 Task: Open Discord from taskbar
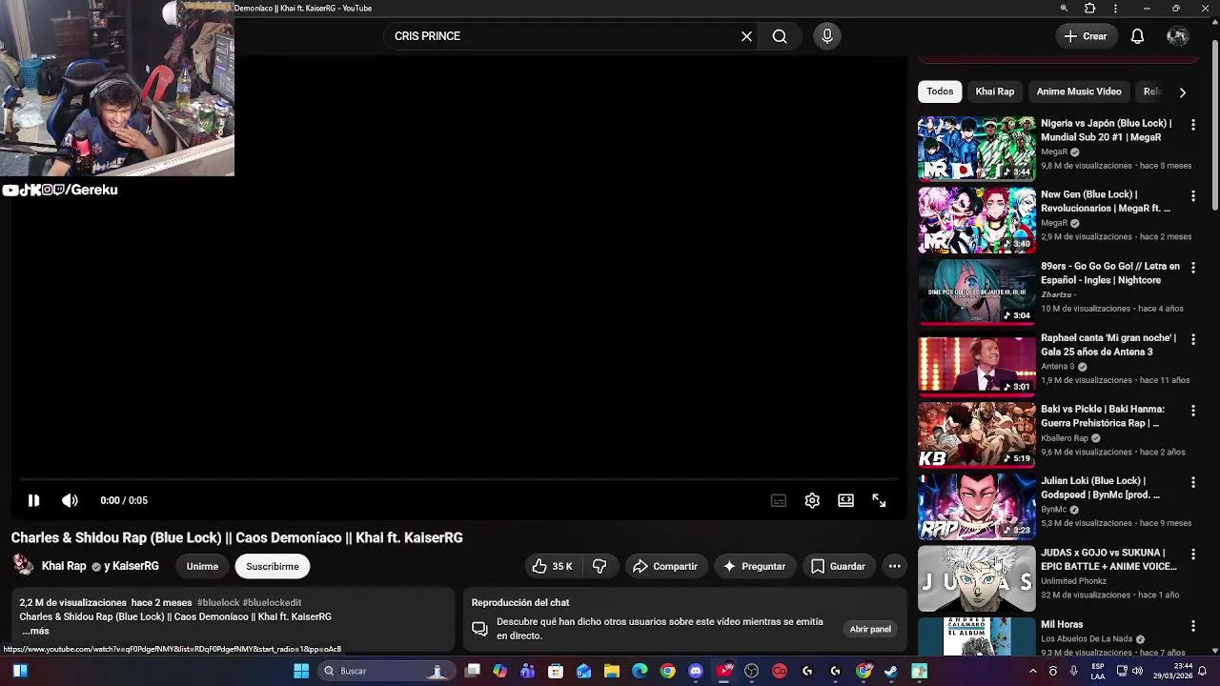(x=696, y=671)
